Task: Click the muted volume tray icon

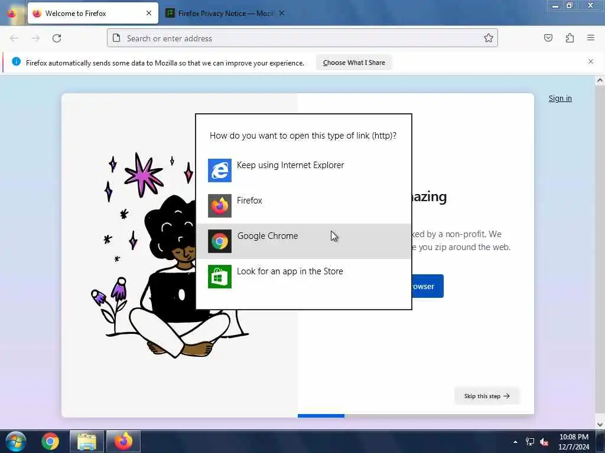Action: tap(544, 442)
